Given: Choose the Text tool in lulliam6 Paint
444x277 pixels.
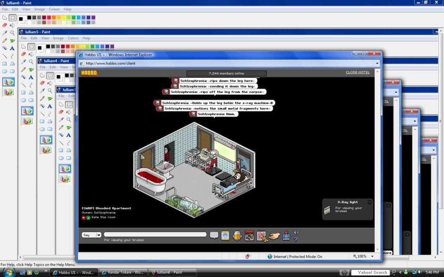Looking at the screenshot, I should click(12, 48).
